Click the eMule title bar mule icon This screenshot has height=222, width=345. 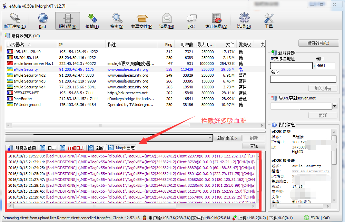[x=5, y=6]
